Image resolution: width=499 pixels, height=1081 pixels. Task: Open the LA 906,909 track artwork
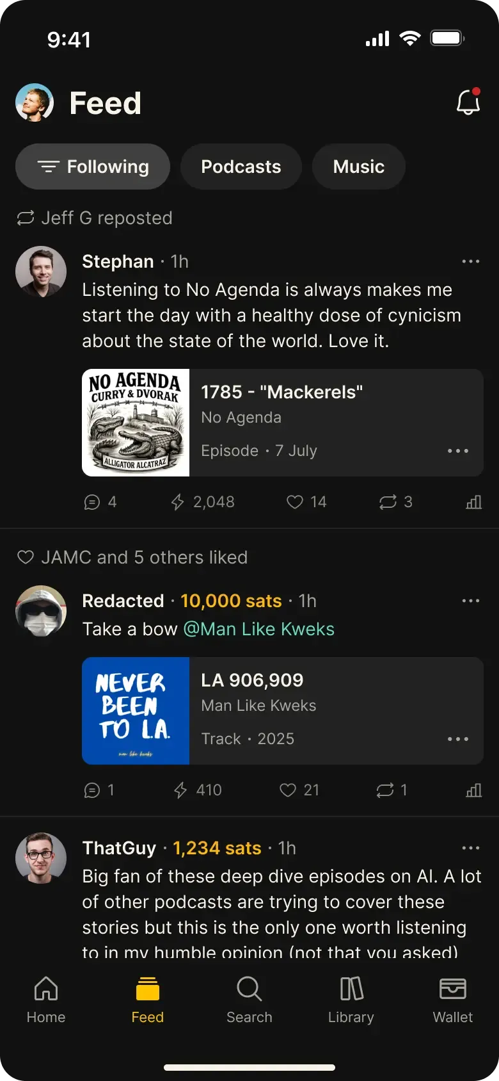point(136,711)
